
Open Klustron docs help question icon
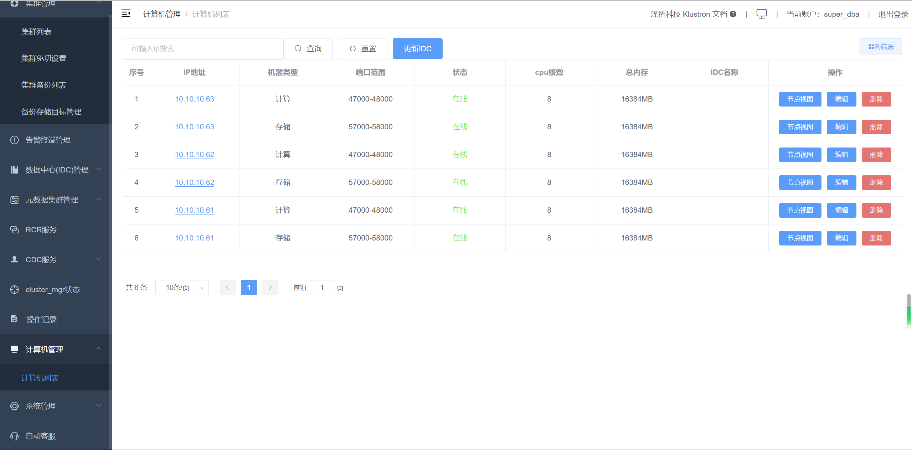(733, 14)
